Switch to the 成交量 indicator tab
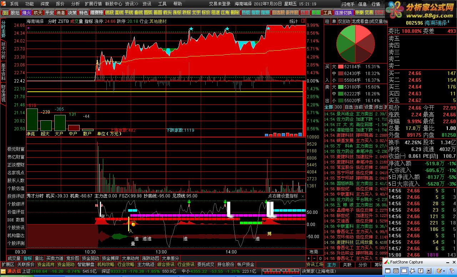 [x=14, y=258]
